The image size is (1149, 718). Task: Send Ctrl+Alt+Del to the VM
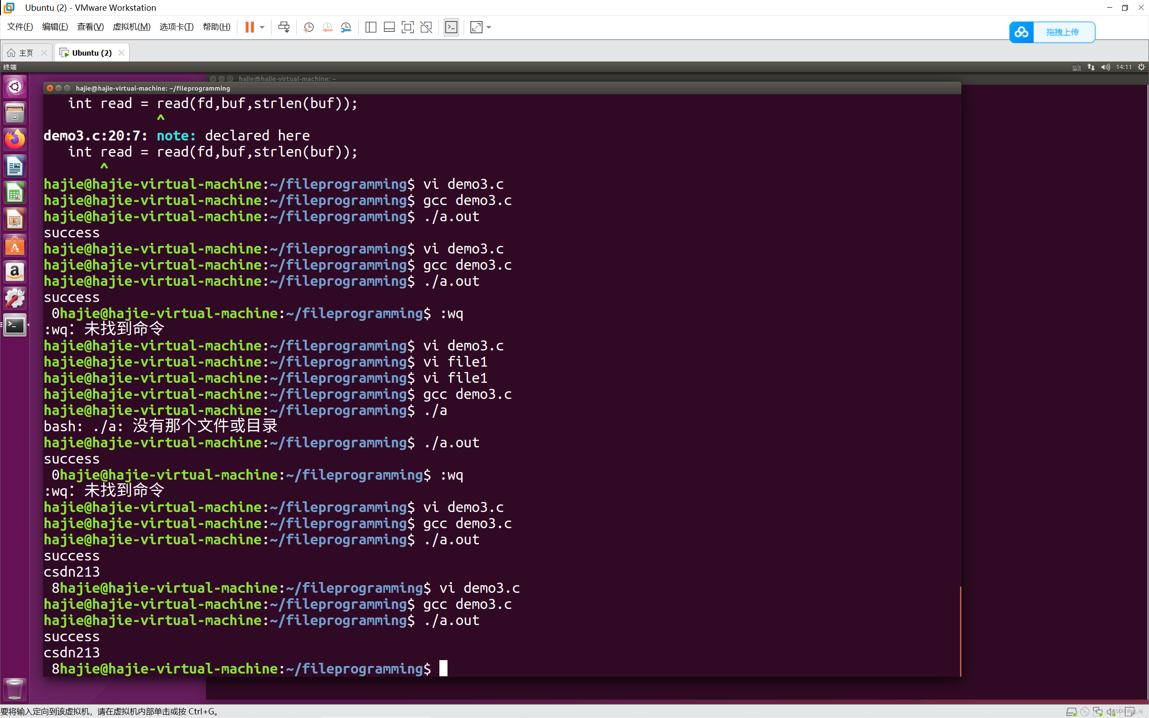point(284,27)
